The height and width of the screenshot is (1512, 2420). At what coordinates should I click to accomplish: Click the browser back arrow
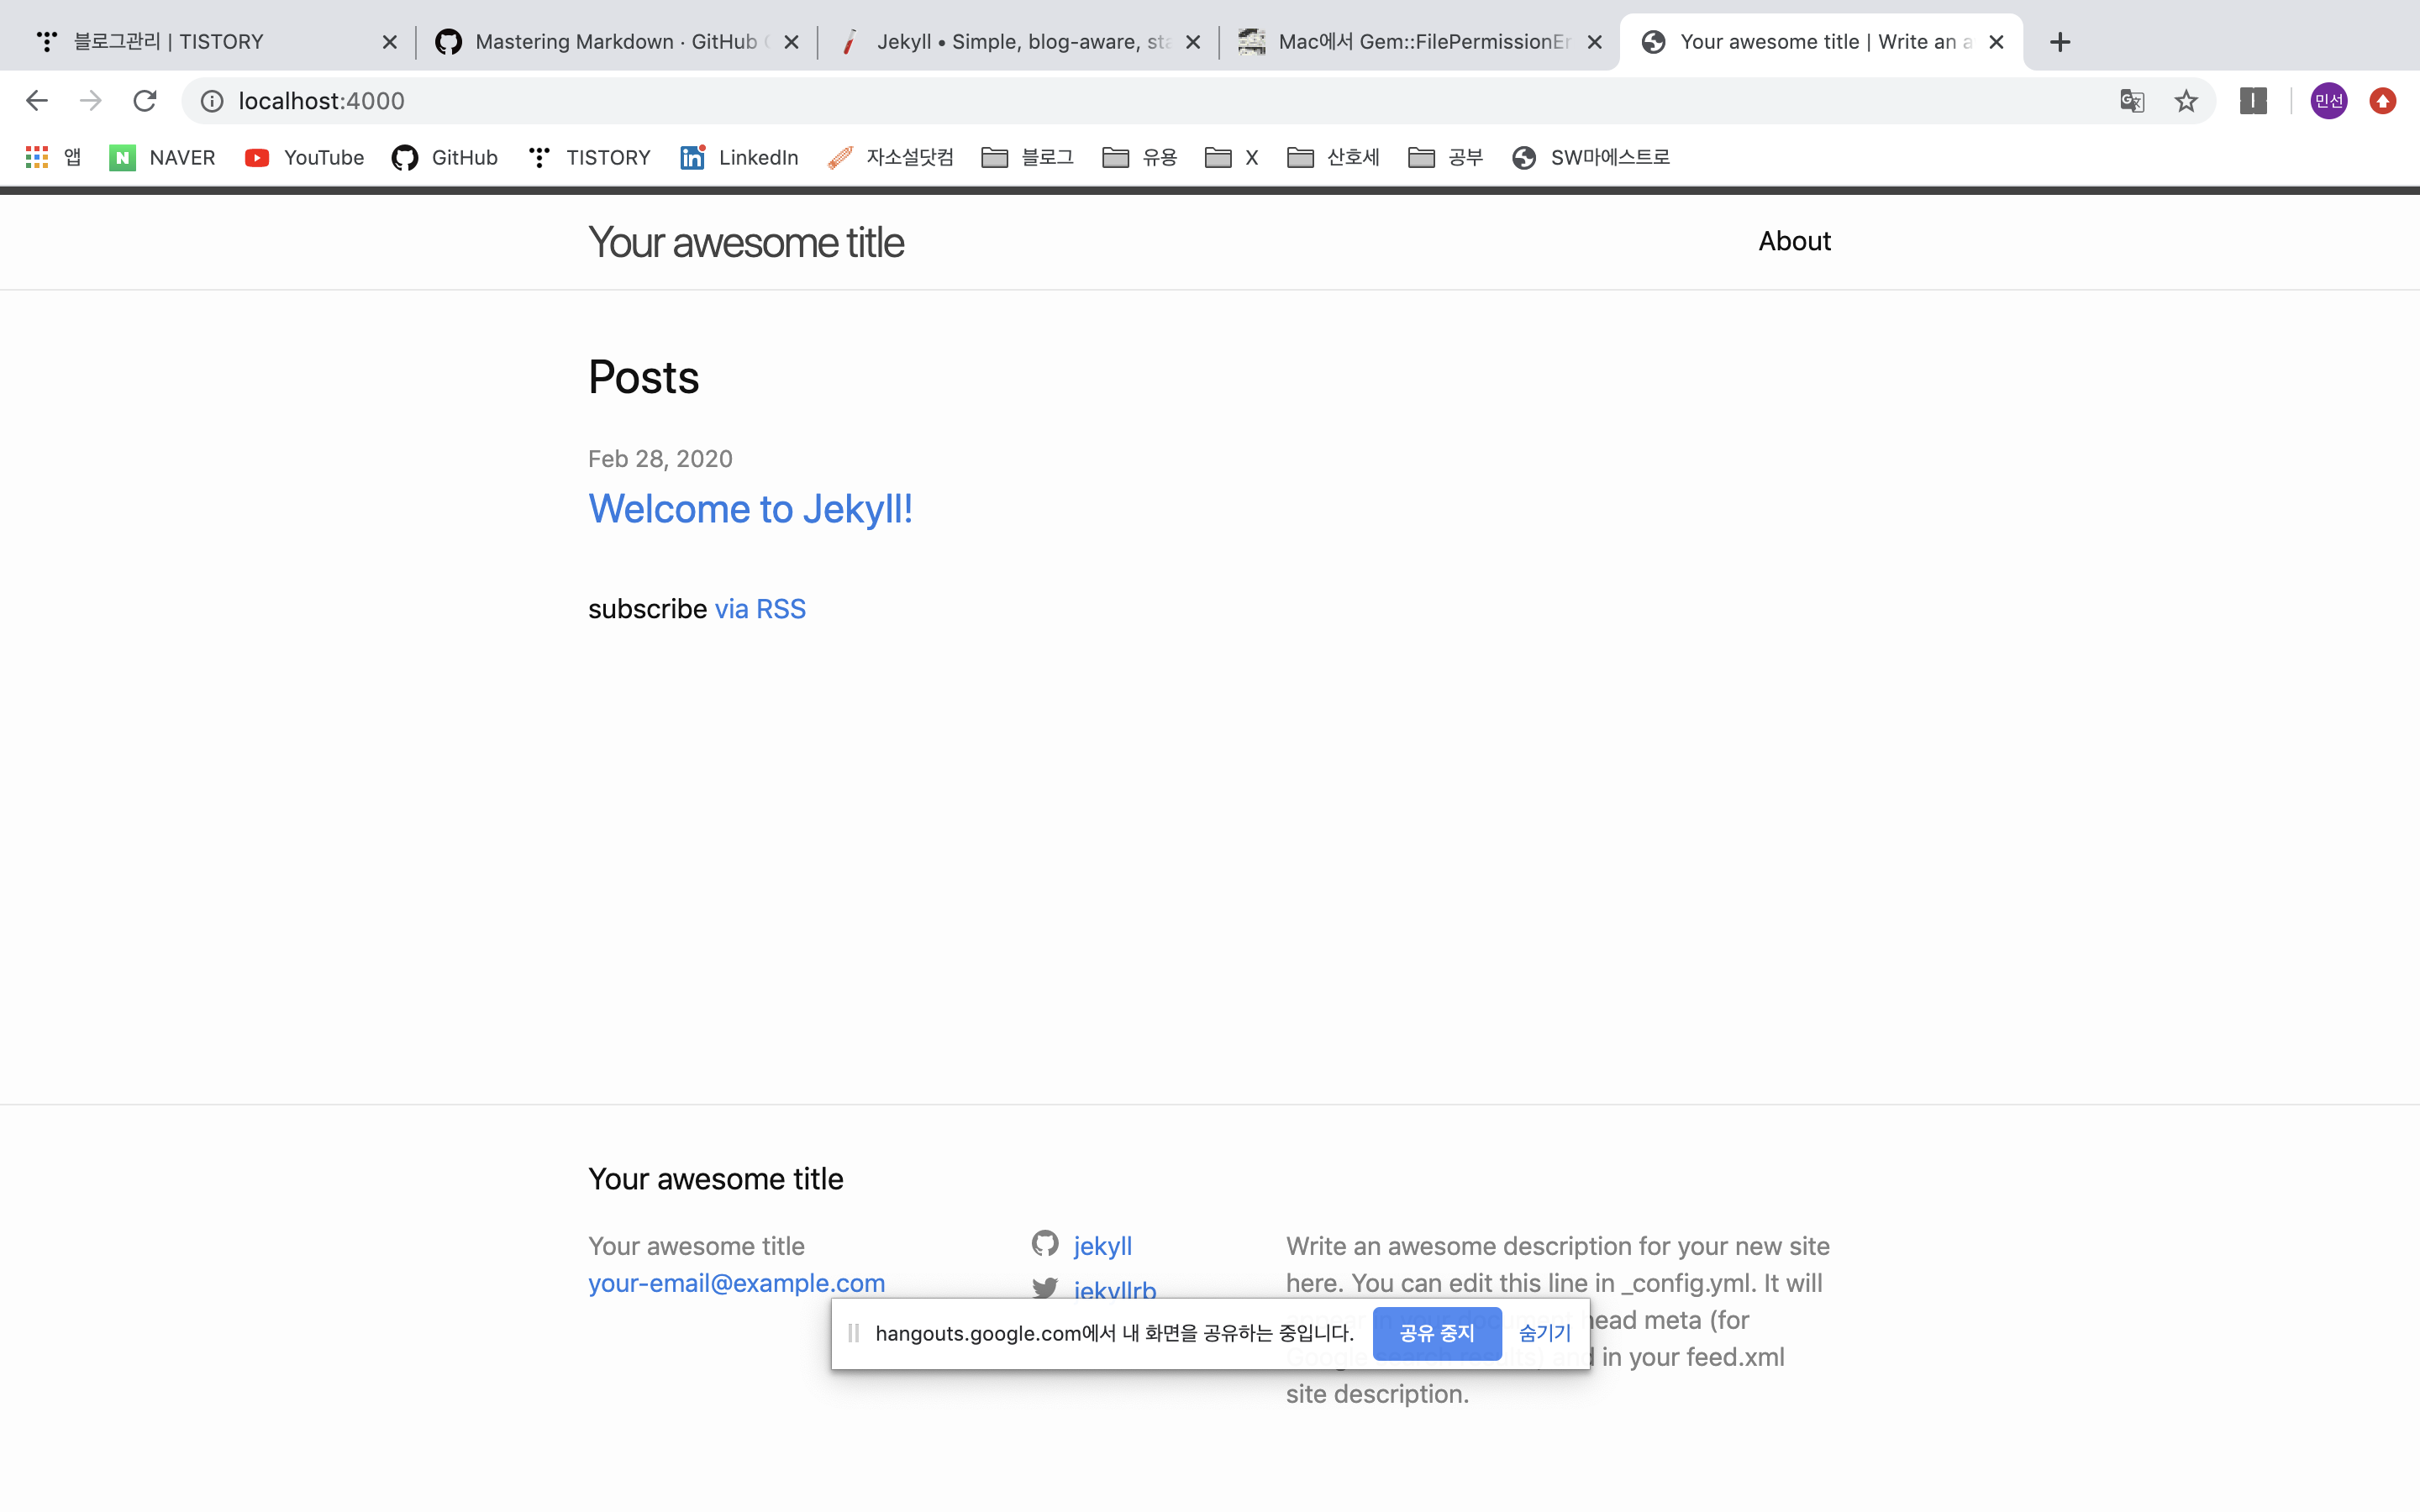[37, 101]
